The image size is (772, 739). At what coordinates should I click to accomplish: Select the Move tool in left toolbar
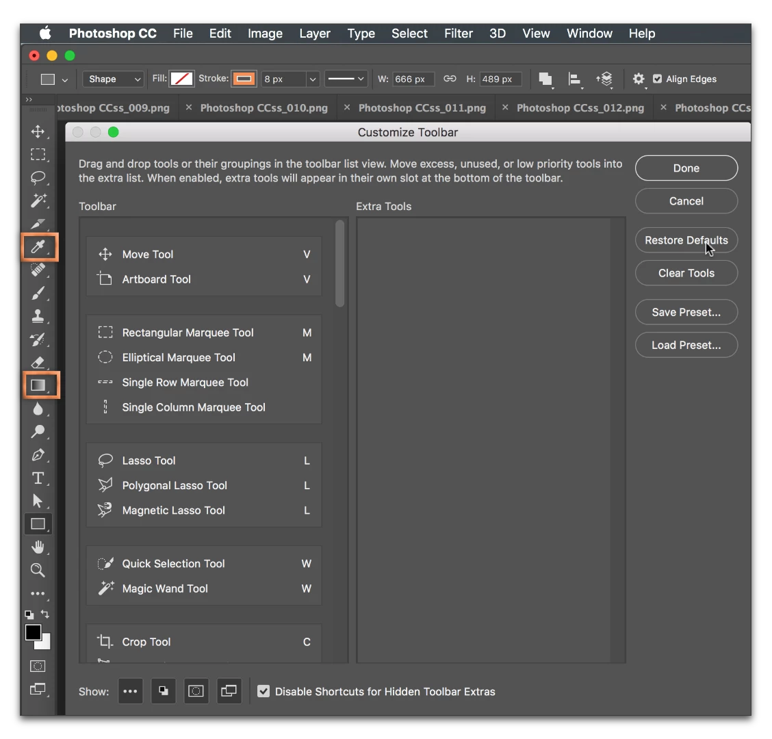[x=38, y=131]
